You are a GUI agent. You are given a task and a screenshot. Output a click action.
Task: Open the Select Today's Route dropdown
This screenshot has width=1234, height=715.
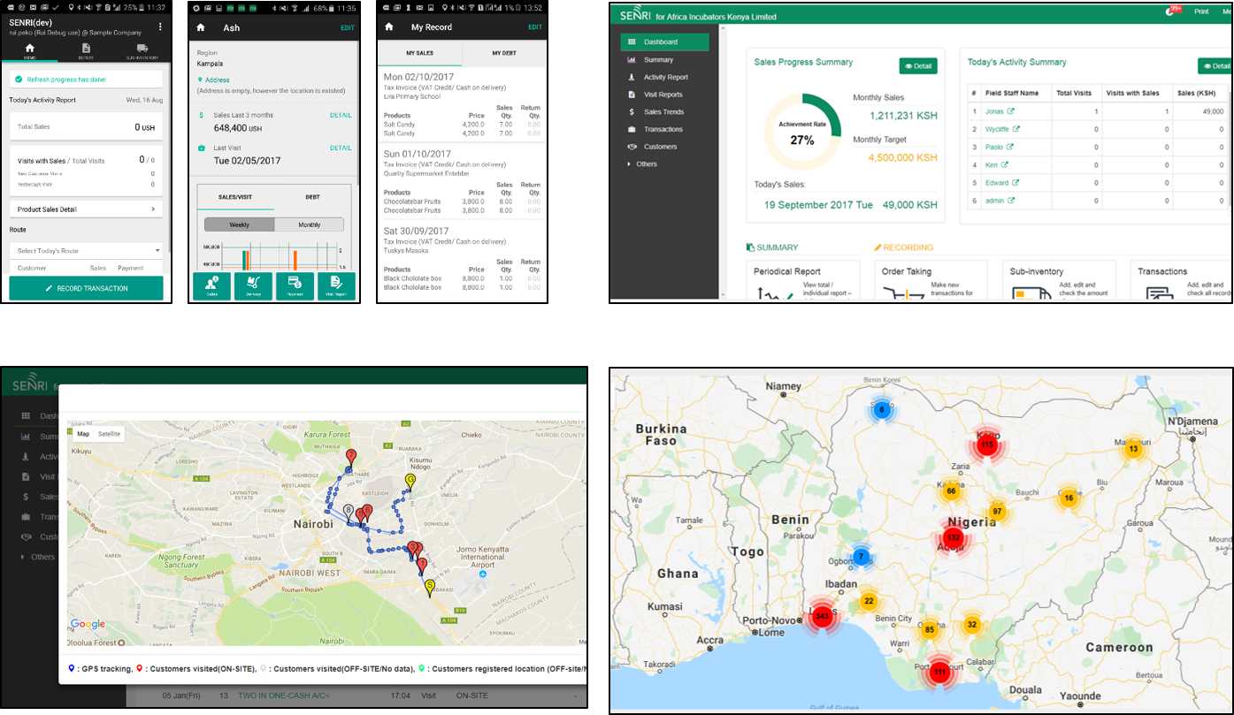pyautogui.click(x=86, y=251)
